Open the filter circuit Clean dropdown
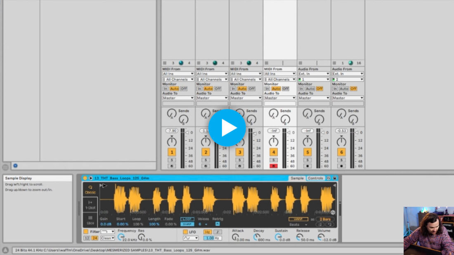This screenshot has width=454, height=255. (108, 238)
